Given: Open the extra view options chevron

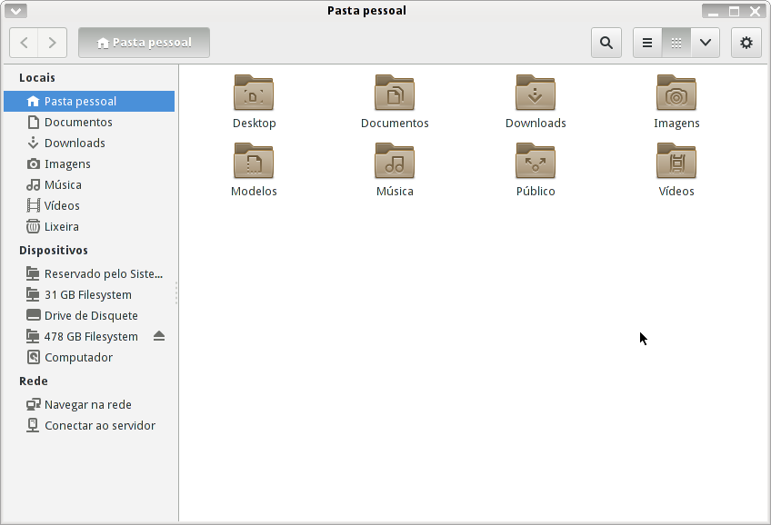Looking at the screenshot, I should click(x=705, y=43).
